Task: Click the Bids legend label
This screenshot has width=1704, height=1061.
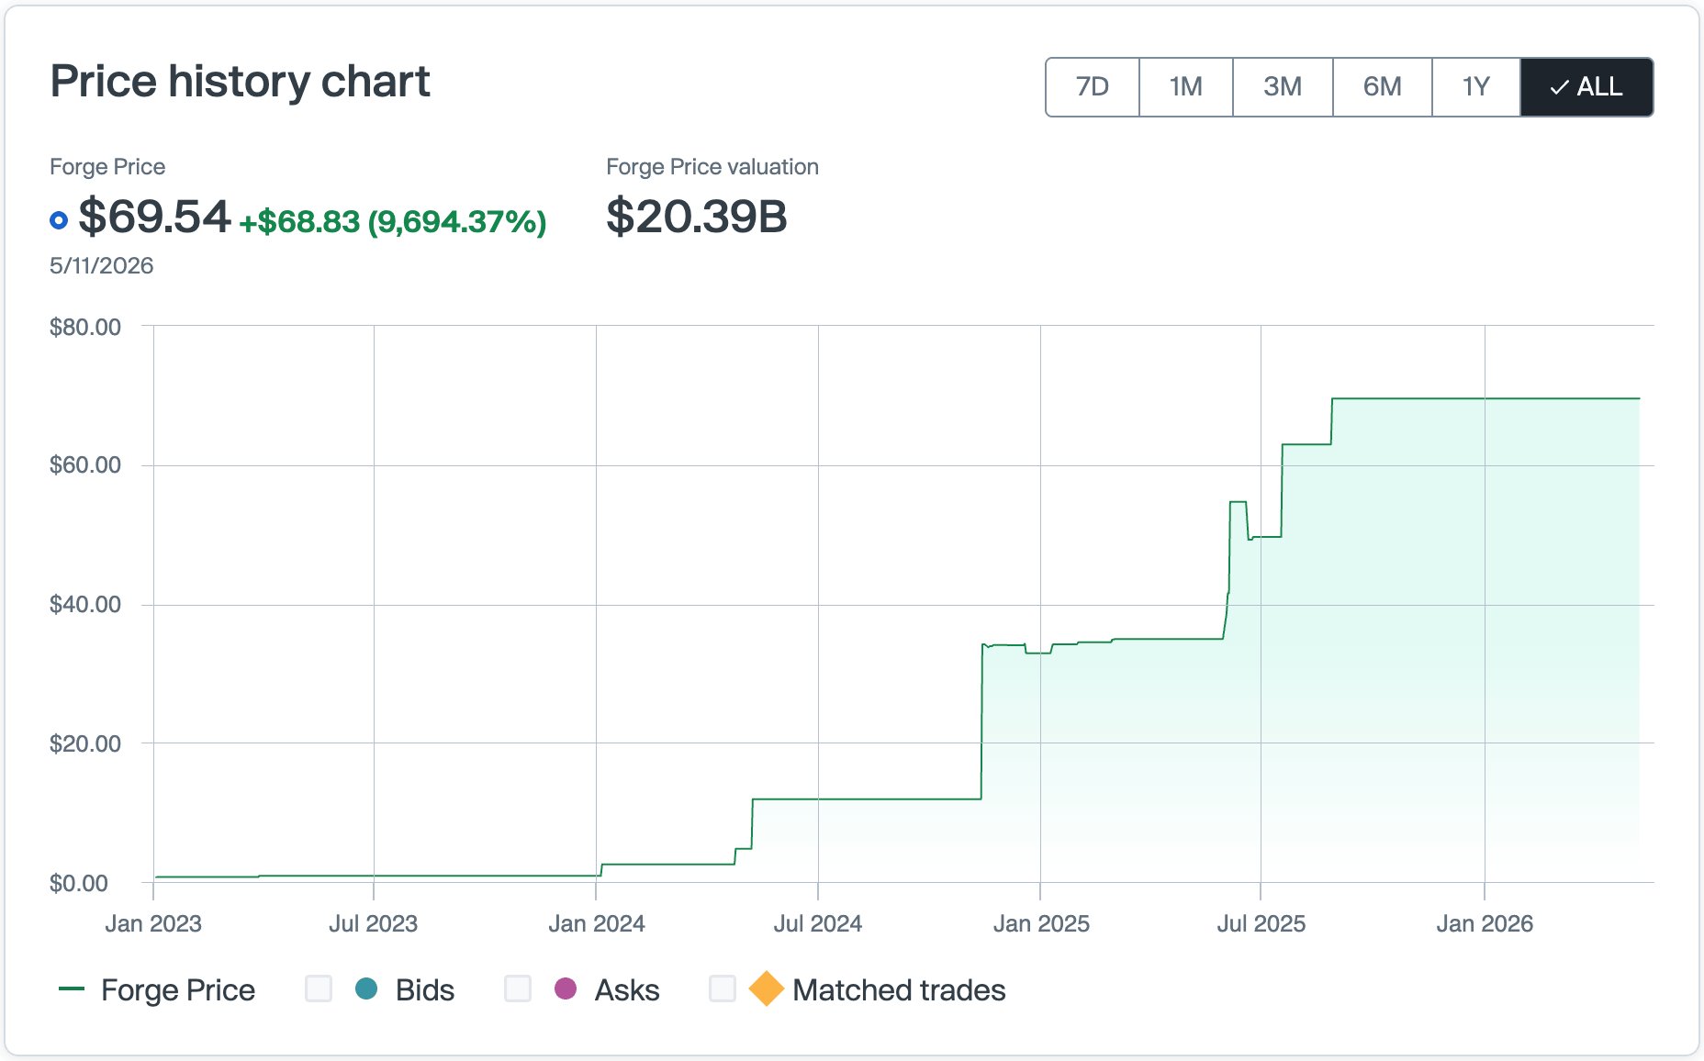Action: pos(425,990)
